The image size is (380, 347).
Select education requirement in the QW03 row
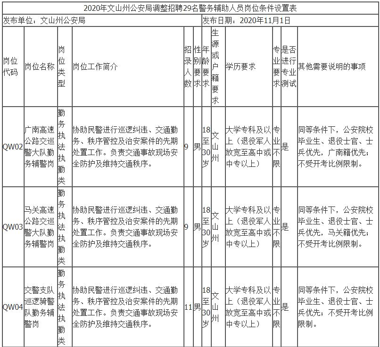click(249, 227)
